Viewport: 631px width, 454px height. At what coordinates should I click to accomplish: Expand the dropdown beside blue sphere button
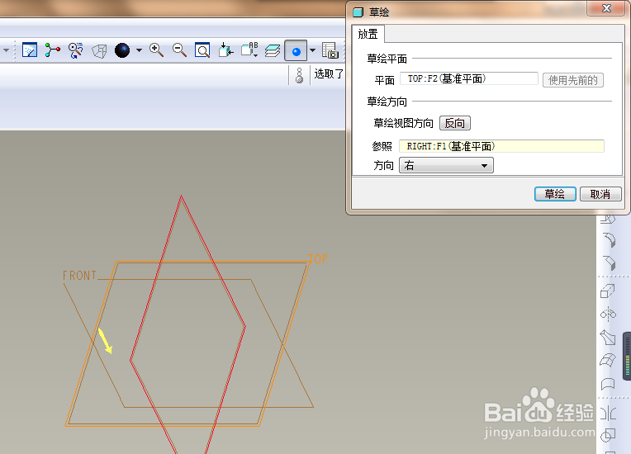coord(312,50)
